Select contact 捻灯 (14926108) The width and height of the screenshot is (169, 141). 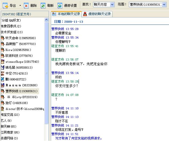(x=17, y=103)
